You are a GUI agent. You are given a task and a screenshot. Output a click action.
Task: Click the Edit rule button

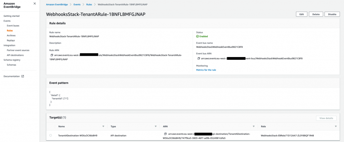coord(302,14)
